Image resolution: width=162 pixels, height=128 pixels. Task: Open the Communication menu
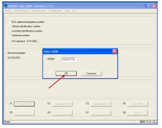39,11
